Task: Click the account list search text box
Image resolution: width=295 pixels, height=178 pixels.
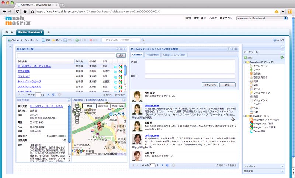Action: click(x=66, y=55)
